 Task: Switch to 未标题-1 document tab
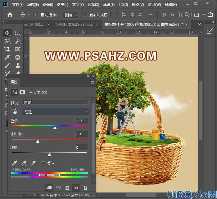pyautogui.click(x=144, y=25)
